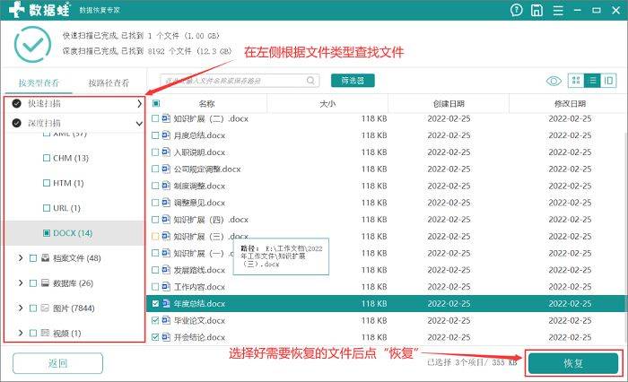Screen dimensions: 628x382
Task: Toggle the eye preview icon
Action: (554, 81)
